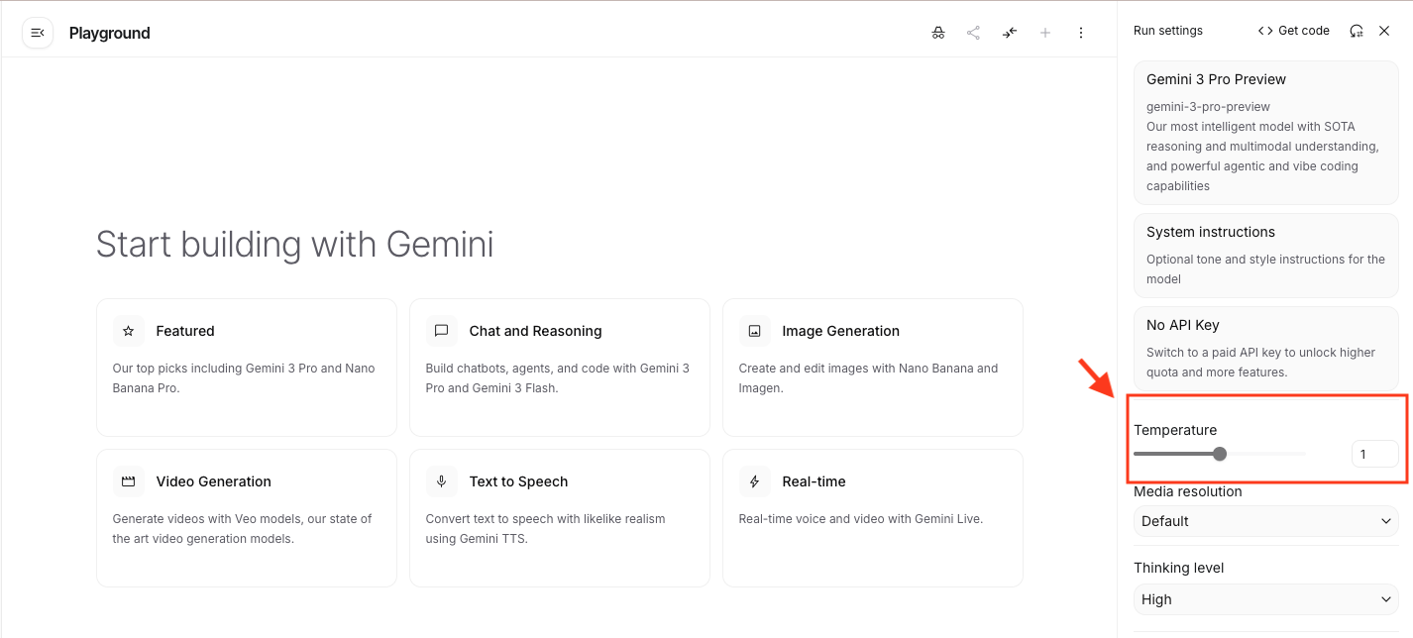Close the Run settings panel
The width and height of the screenshot is (1413, 638).
point(1384,31)
